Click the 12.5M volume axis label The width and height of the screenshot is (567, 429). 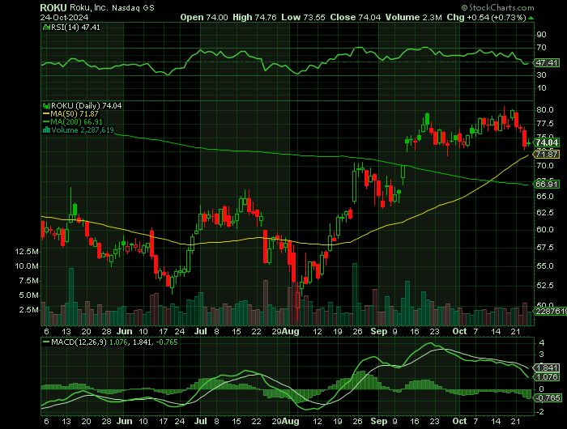[x=27, y=252]
